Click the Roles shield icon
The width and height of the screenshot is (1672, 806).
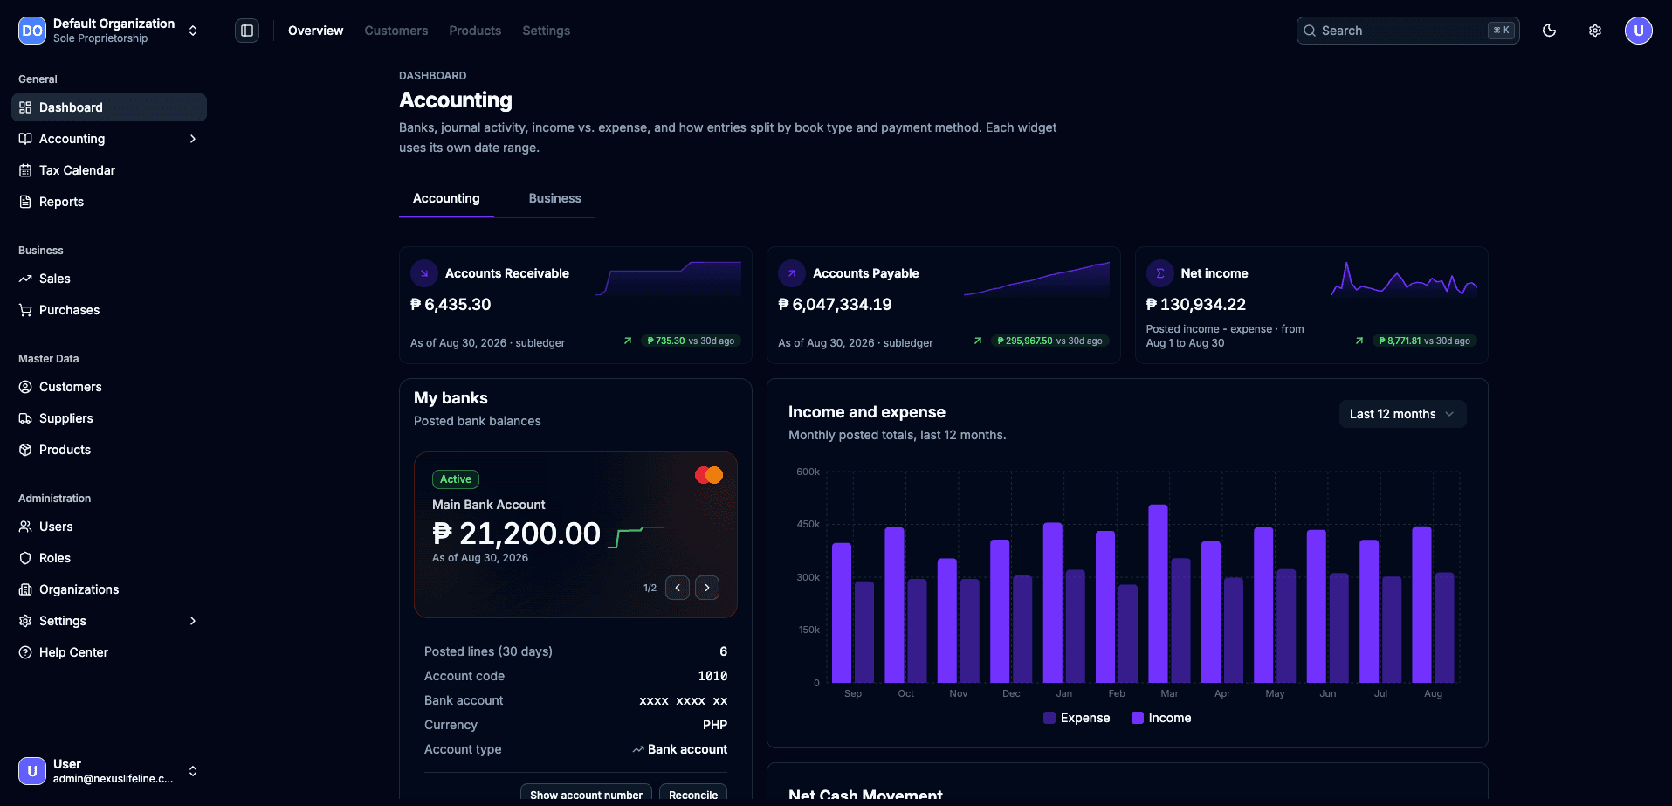click(x=25, y=558)
